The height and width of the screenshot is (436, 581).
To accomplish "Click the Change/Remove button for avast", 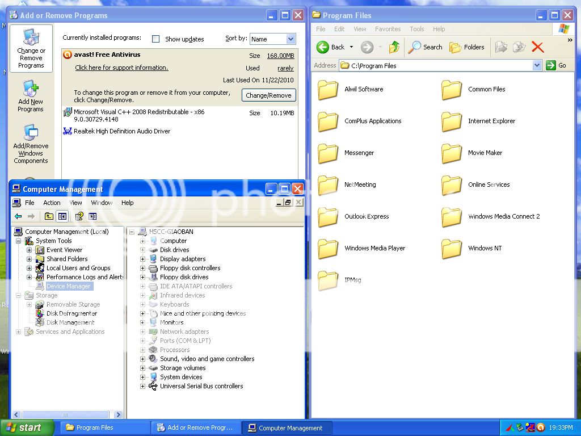I will click(x=268, y=95).
